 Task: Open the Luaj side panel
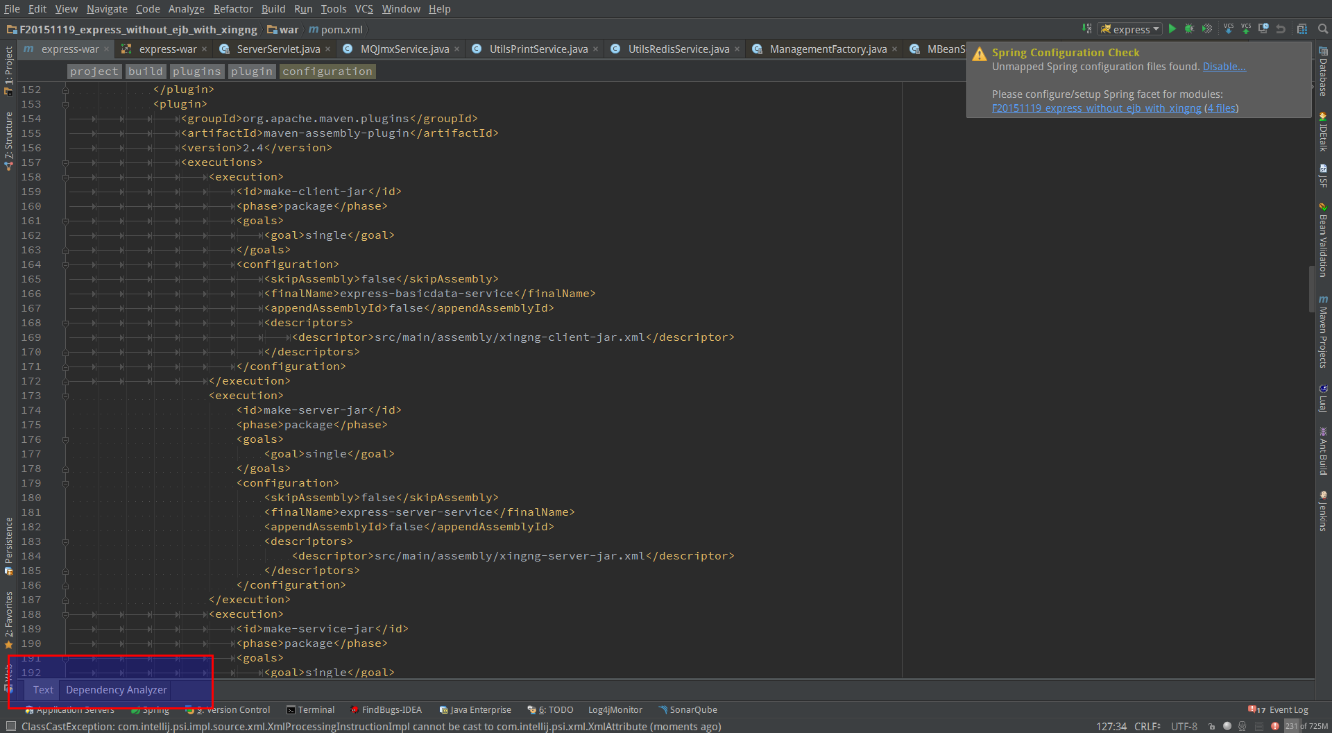[1324, 398]
